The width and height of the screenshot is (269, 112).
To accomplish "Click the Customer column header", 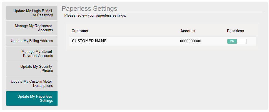I will (x=80, y=31).
